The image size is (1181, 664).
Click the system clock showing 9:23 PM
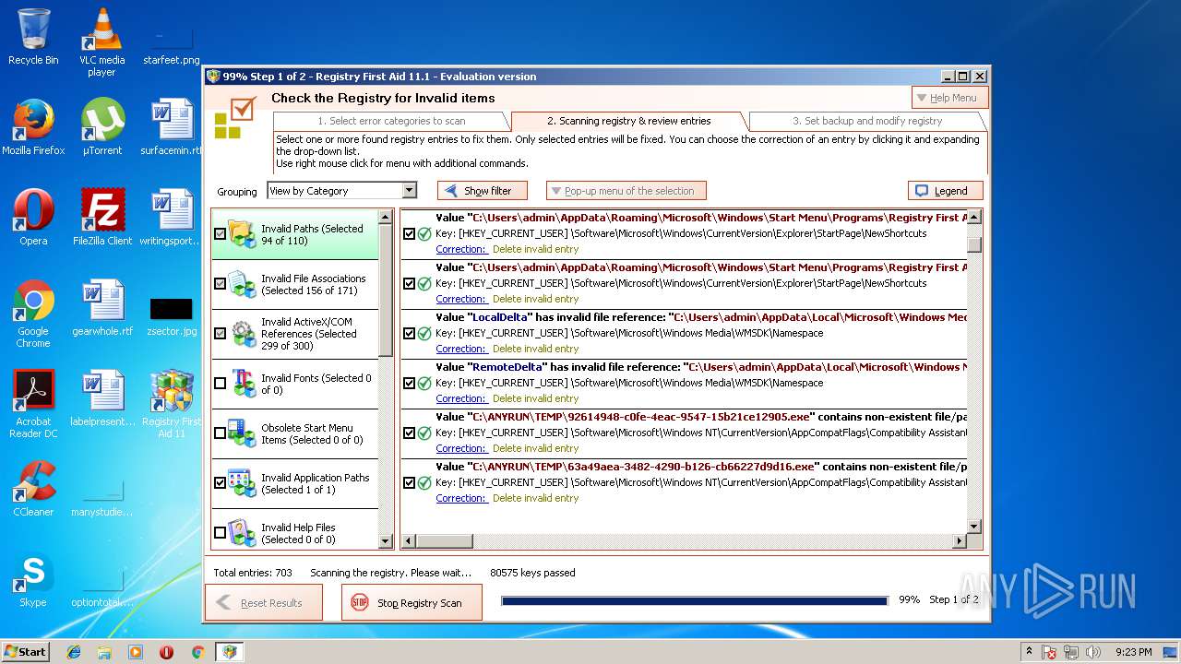[1134, 652]
